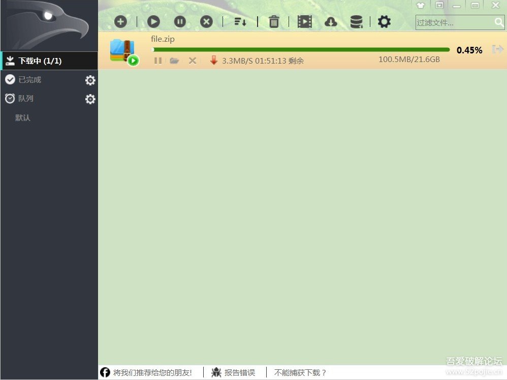Click the filter files search field

pyautogui.click(x=454, y=22)
